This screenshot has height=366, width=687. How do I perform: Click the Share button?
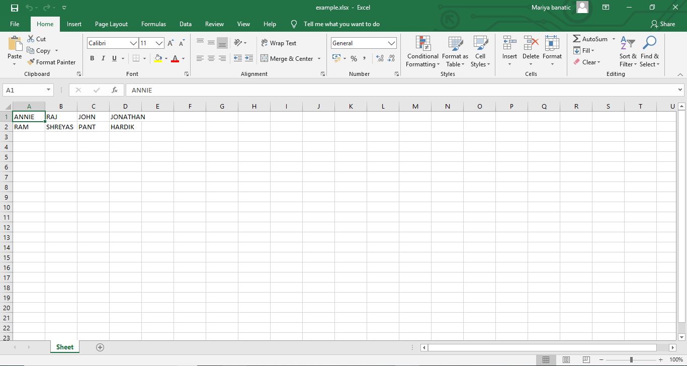tap(662, 24)
